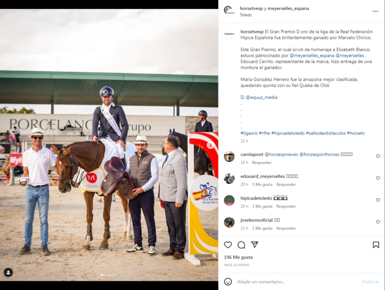Show tagged people icon on the photo
Screen dimensions: 385x290
click(9, 272)
